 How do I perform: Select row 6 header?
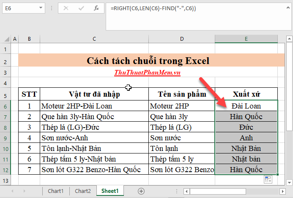(x=6, y=106)
